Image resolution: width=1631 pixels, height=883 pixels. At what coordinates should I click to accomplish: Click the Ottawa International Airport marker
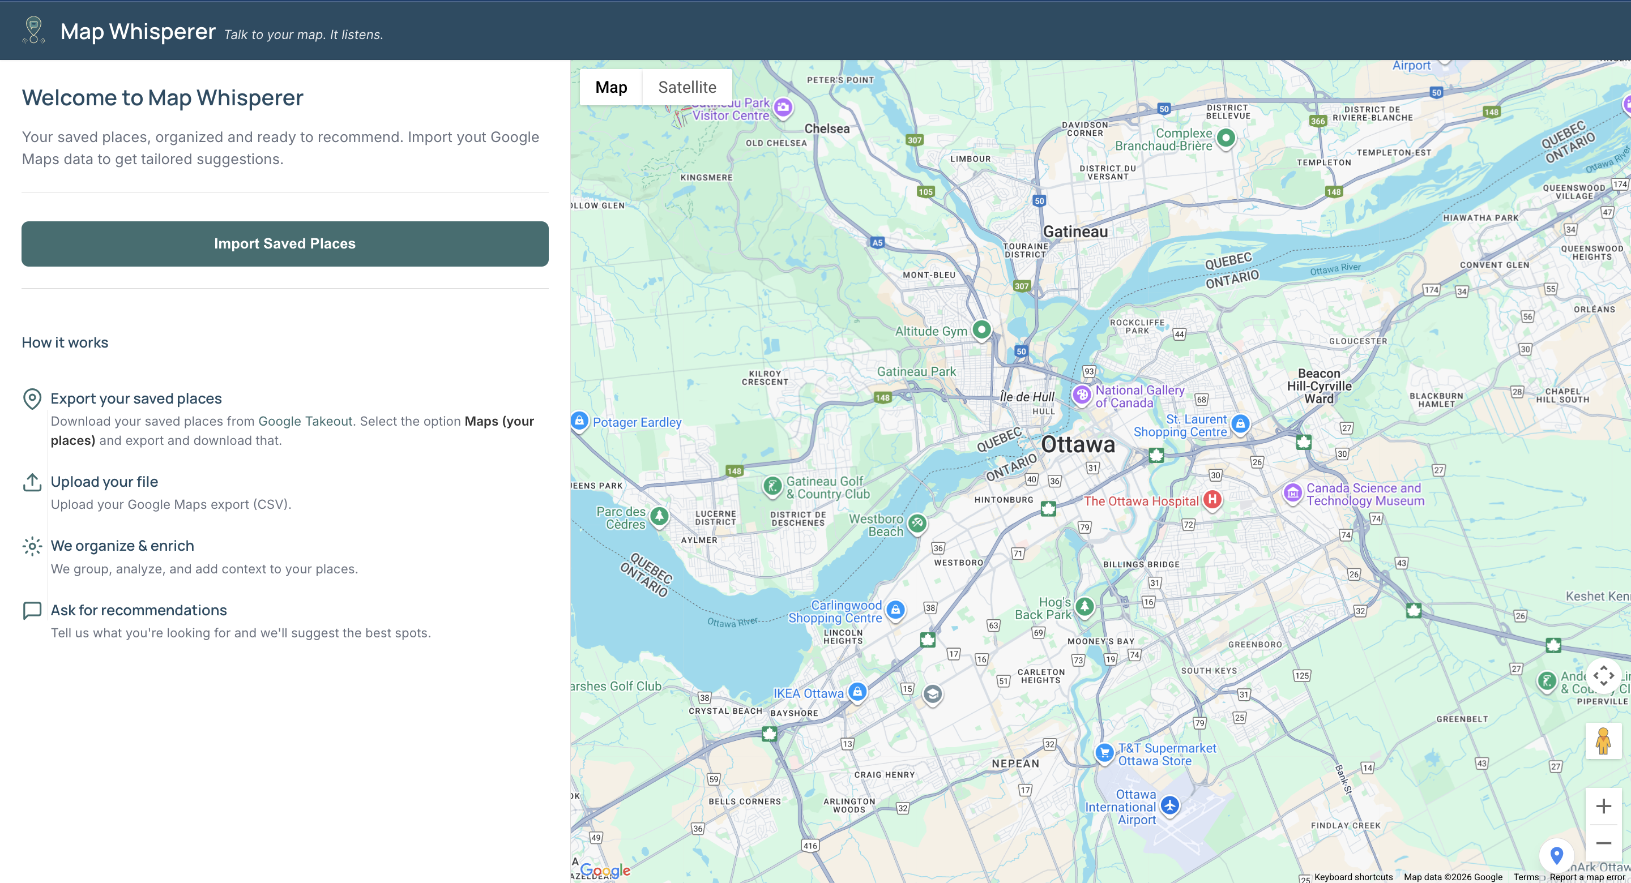point(1169,805)
